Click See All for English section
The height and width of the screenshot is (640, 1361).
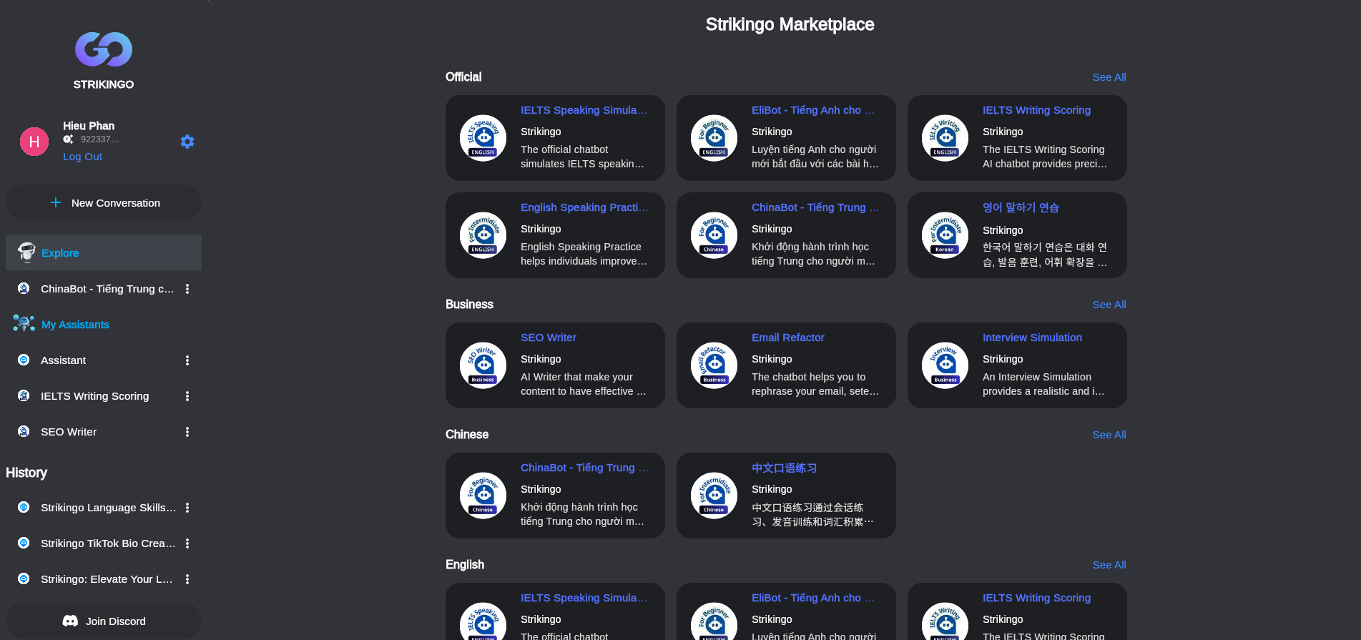[x=1109, y=565]
